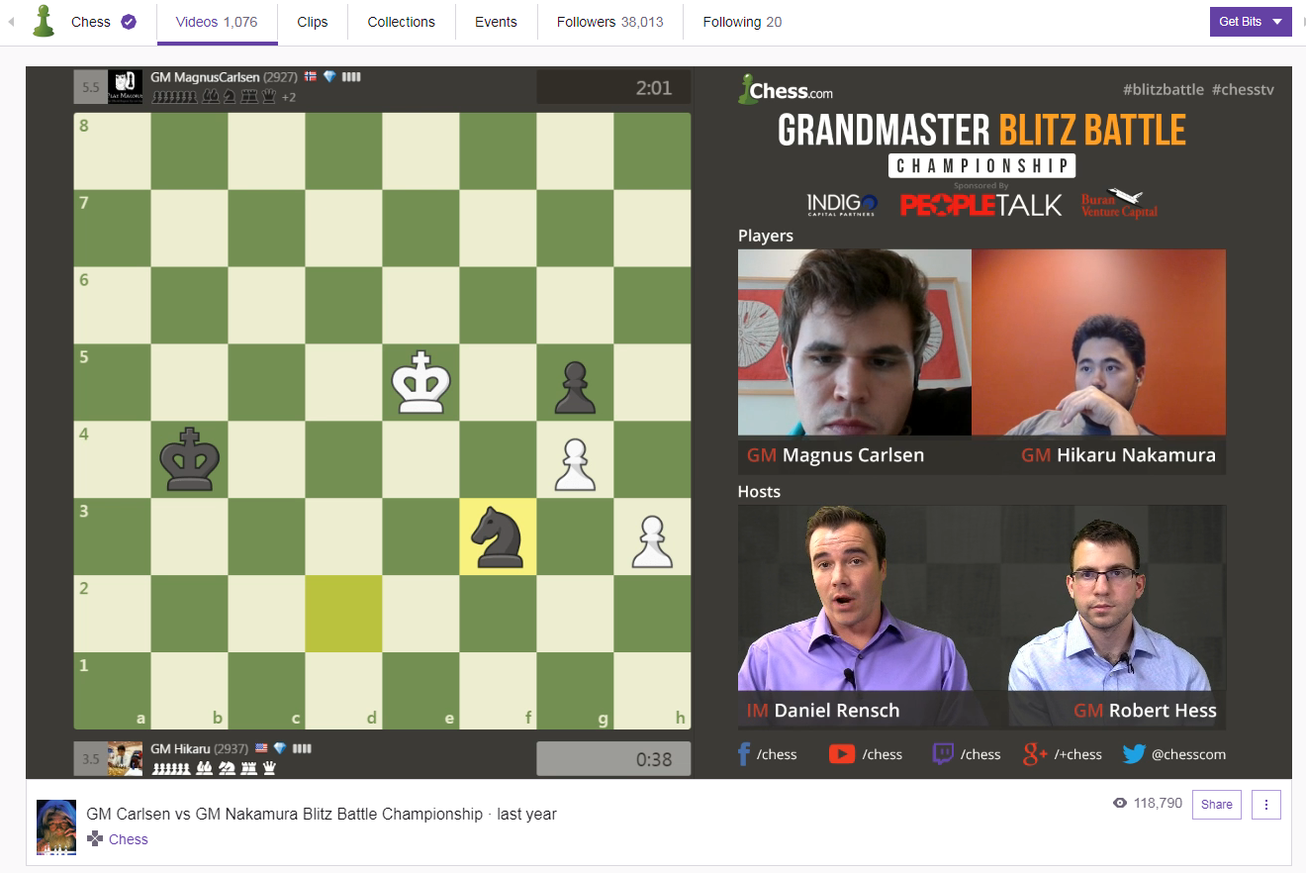Click the green pawn Chess channel logo
This screenshot has height=873, width=1306.
point(44,21)
